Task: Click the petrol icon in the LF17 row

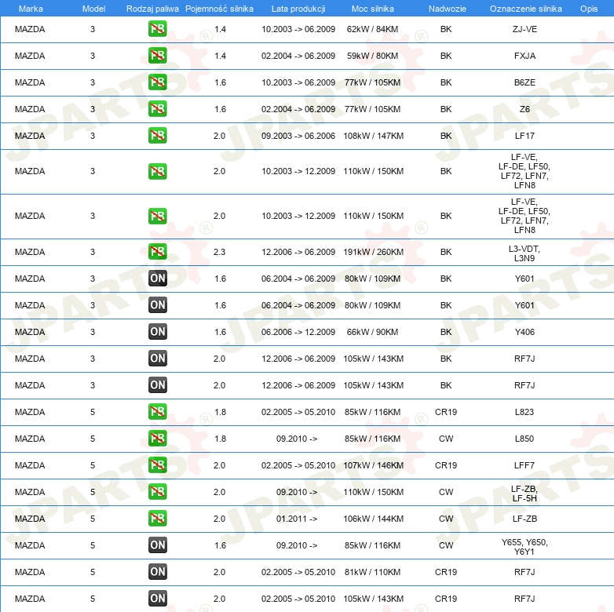Action: click(x=157, y=136)
